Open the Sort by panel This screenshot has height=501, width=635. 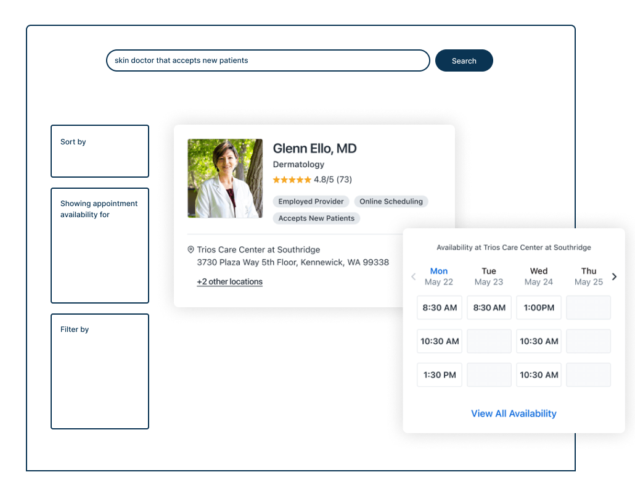(x=100, y=151)
